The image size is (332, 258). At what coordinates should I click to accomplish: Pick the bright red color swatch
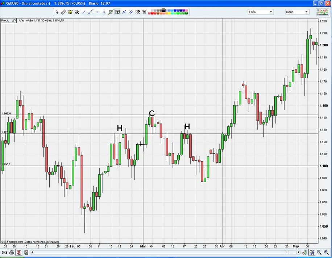point(152,13)
